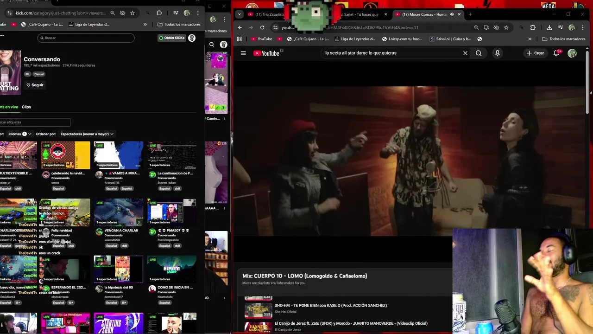This screenshot has height=334, width=593.
Task: Open Crear menu on YouTube
Action: point(535,53)
